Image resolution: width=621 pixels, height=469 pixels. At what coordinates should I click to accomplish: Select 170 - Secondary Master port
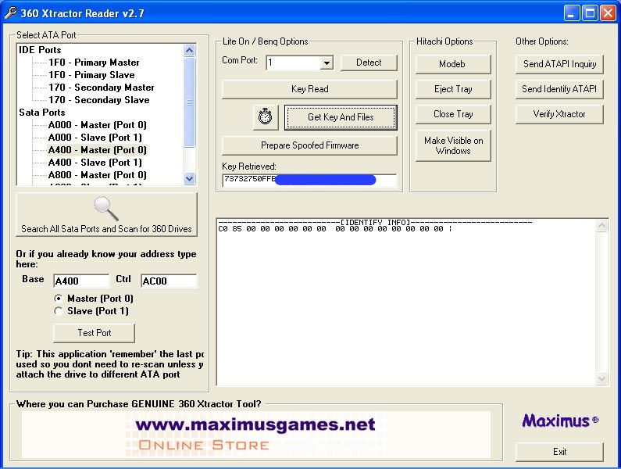tap(102, 88)
